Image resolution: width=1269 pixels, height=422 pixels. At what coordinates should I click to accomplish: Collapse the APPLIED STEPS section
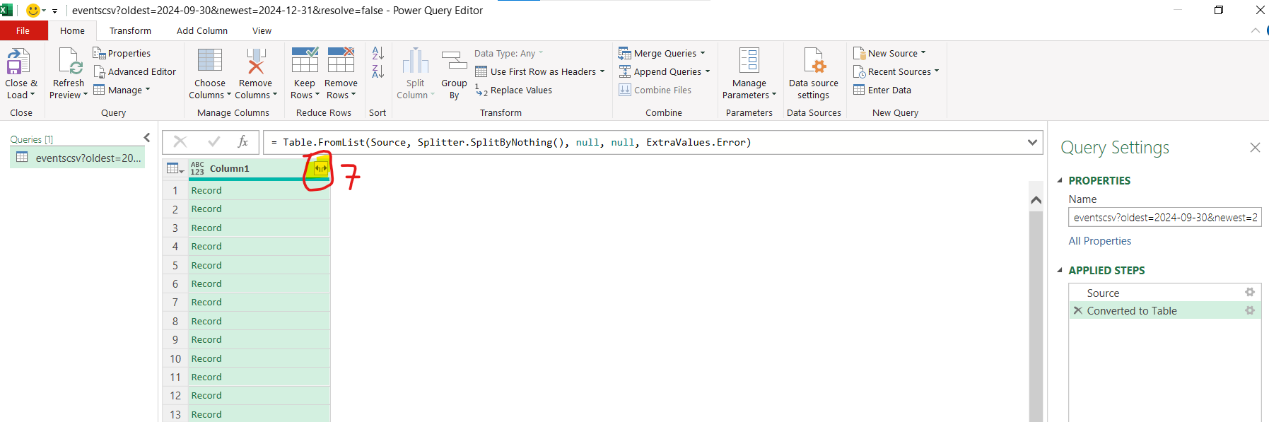point(1060,270)
